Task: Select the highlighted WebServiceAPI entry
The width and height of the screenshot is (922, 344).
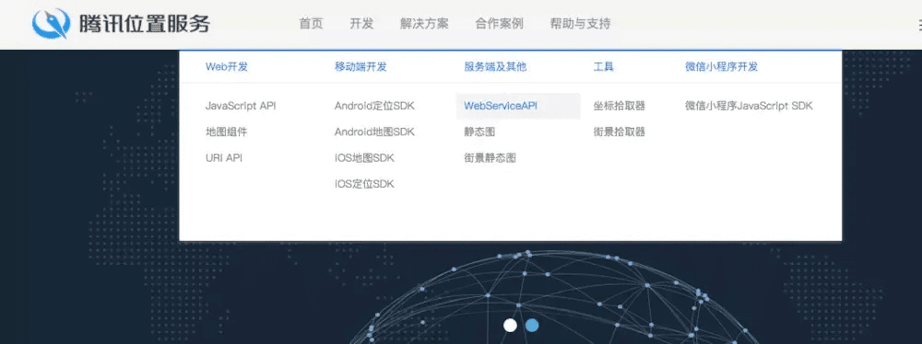Action: coord(518,107)
